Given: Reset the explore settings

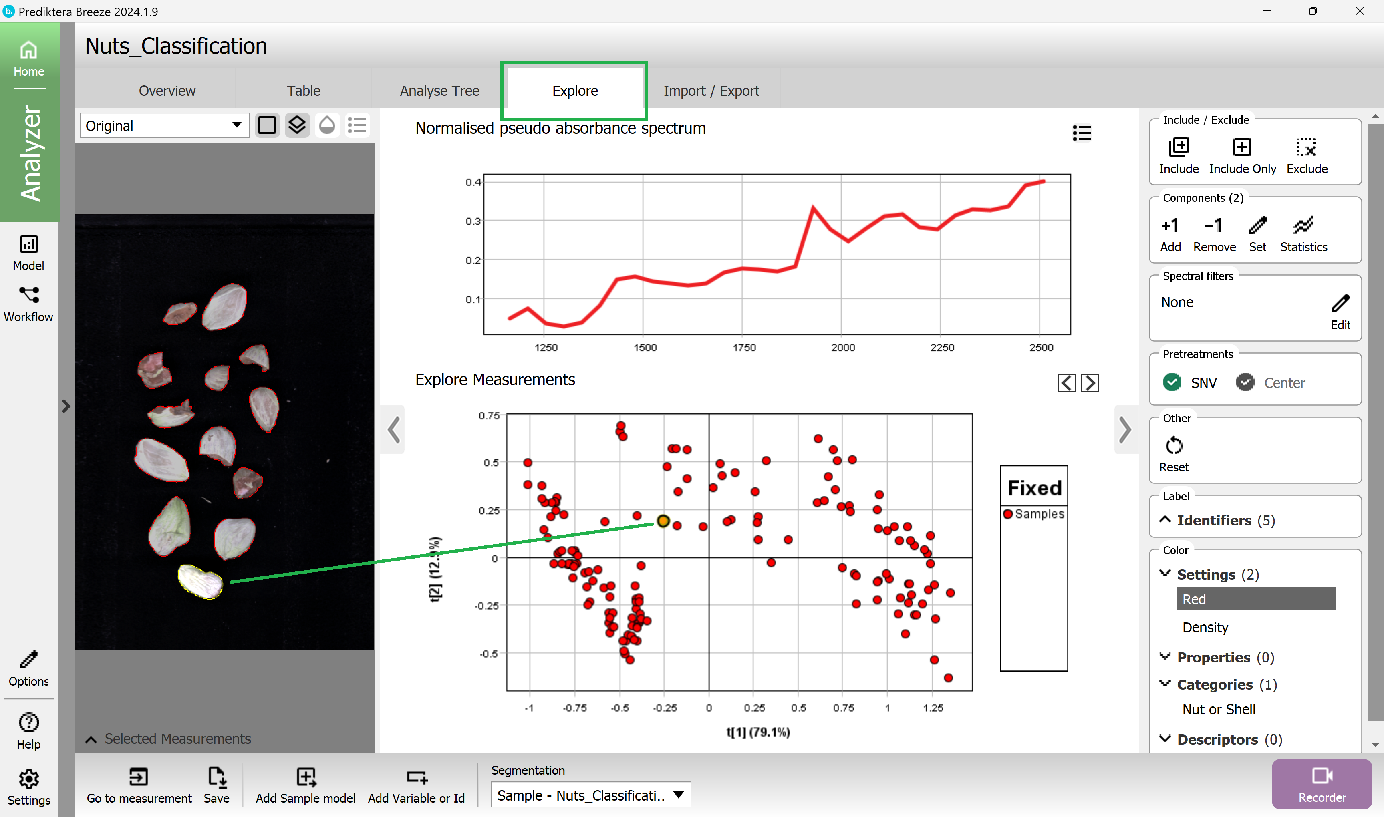Looking at the screenshot, I should tap(1173, 445).
